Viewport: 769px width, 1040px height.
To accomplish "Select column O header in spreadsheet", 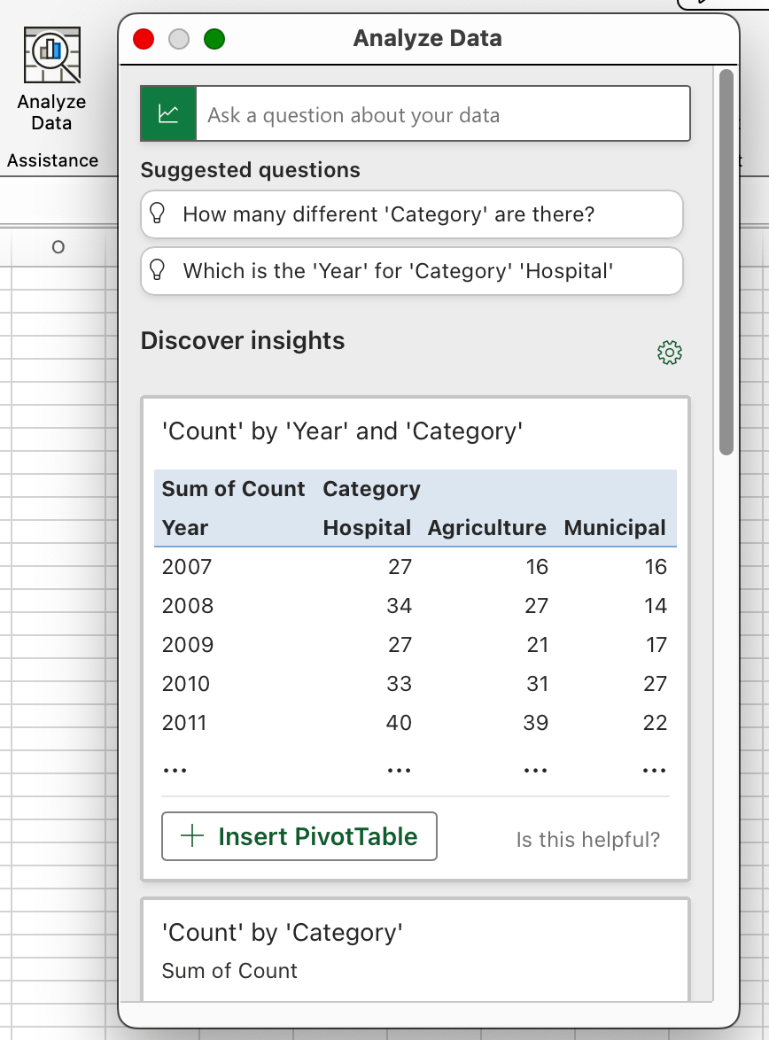I will [58, 247].
